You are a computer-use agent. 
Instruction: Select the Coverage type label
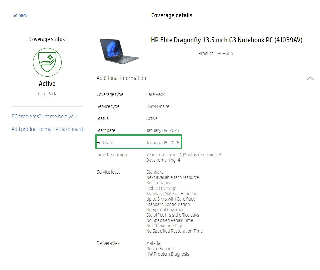[x=110, y=94]
